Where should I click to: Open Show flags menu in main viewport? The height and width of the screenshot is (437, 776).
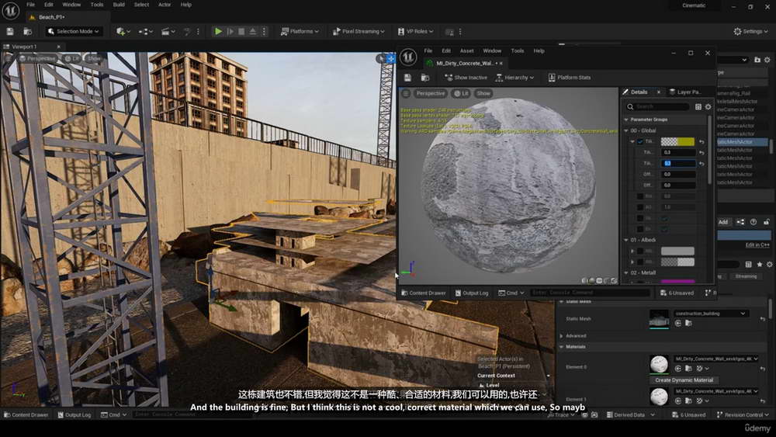94,58
